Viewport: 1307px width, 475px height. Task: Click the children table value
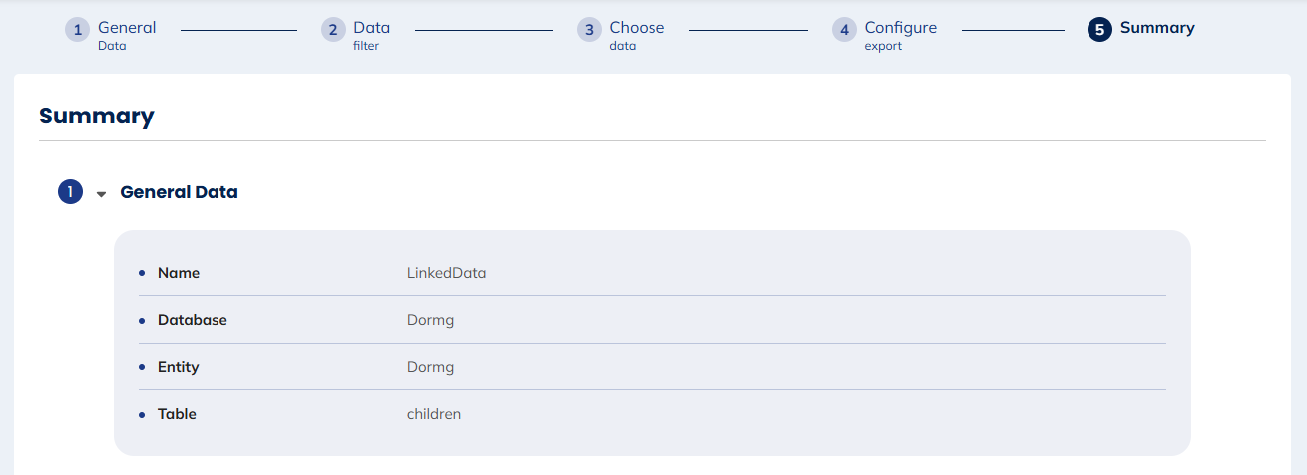433,414
